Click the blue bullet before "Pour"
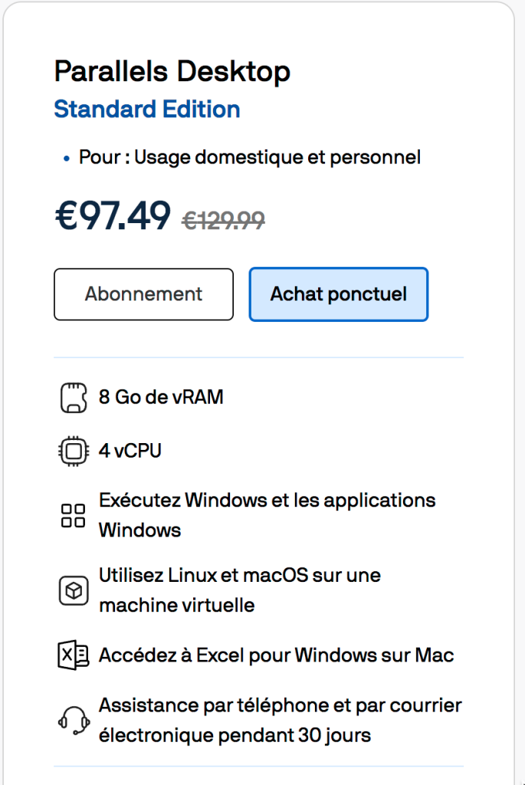 (67, 159)
